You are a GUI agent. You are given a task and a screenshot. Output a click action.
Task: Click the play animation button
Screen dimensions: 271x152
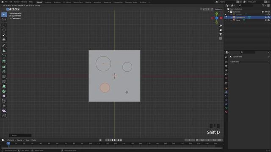pos(115,140)
